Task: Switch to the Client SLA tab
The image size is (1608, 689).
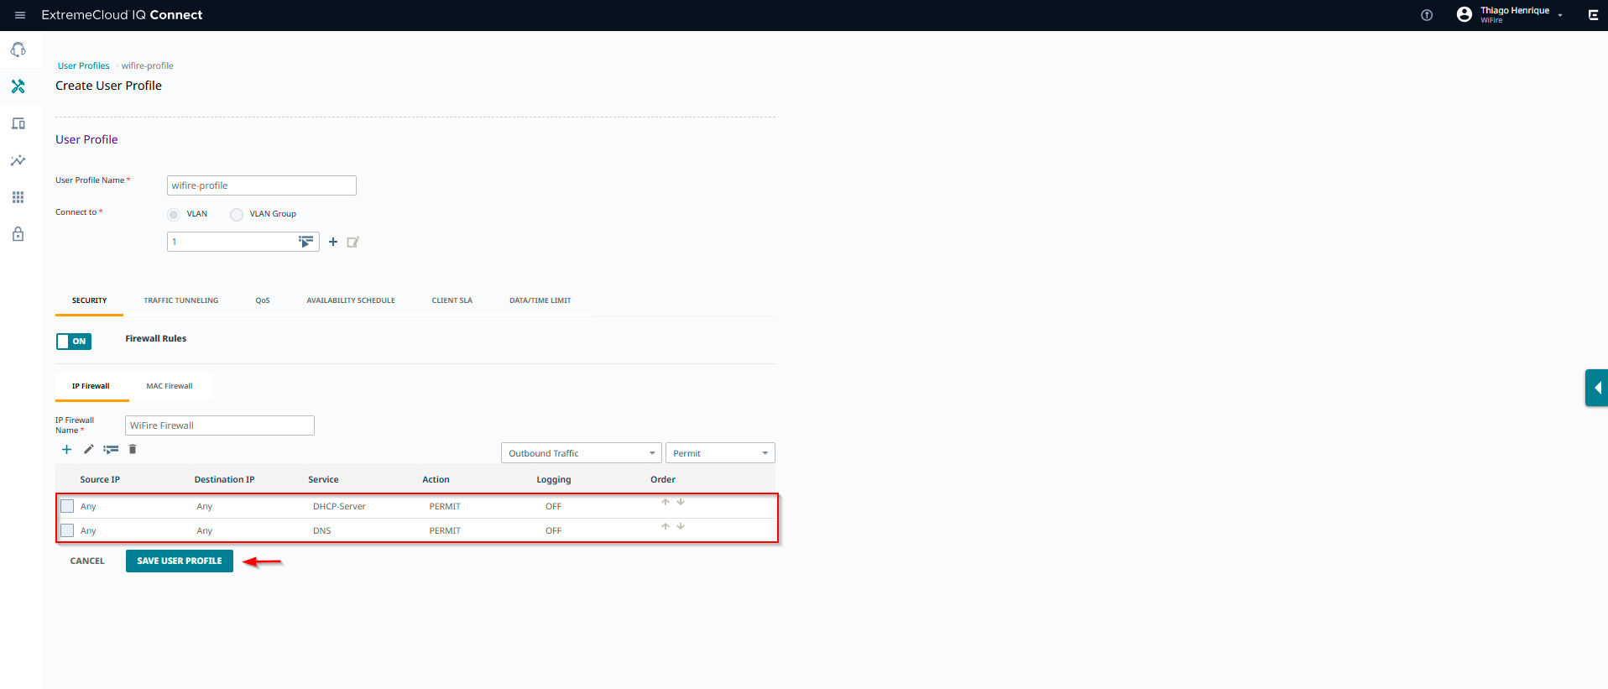Action: [452, 300]
